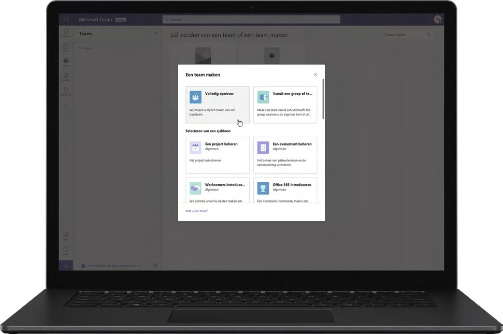Click the Preview badge next to Microsoft Teams

click(121, 20)
